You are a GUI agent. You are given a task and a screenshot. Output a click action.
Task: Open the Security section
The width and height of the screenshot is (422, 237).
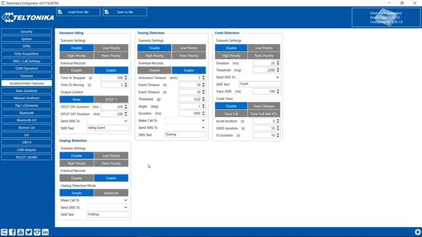[26, 32]
